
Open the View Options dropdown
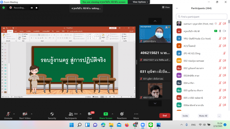click(140, 2)
